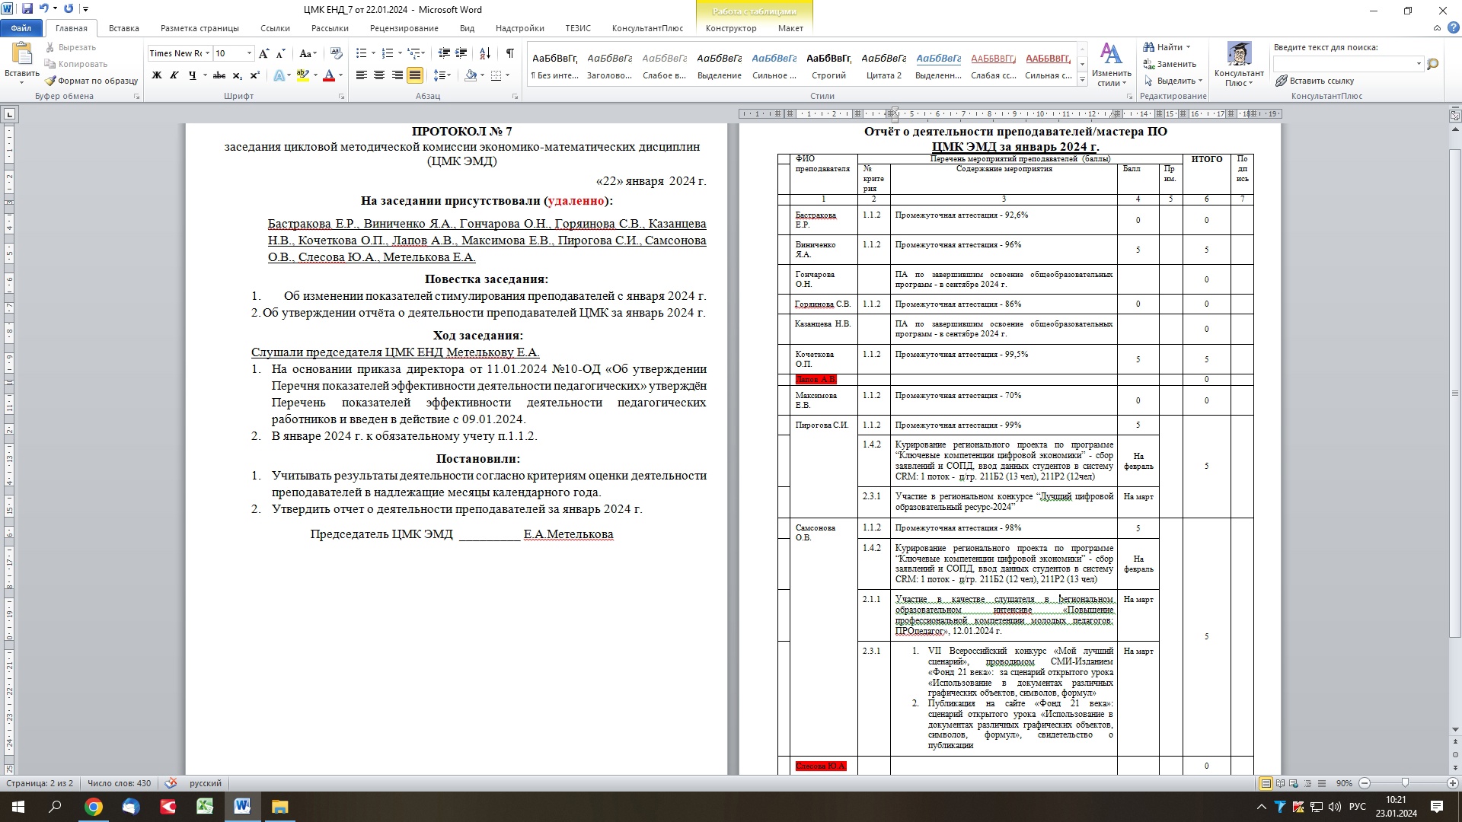
Task: Click the search magnifier in КонсультантПлюс group
Action: (x=1432, y=64)
